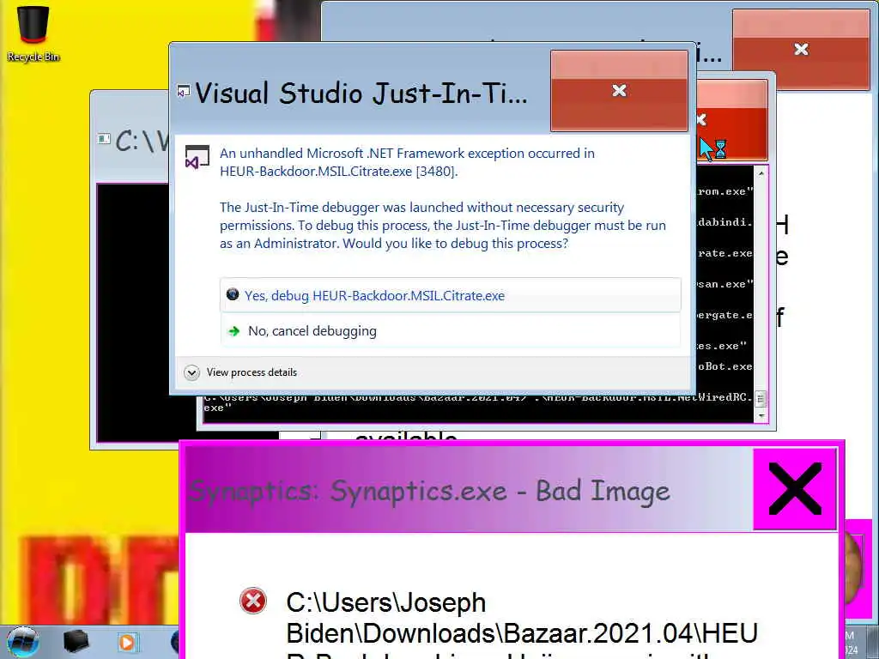Click the Synaptics: Synaptics.exe - Bad Image title bar
The height and width of the screenshot is (659, 879).
470,490
